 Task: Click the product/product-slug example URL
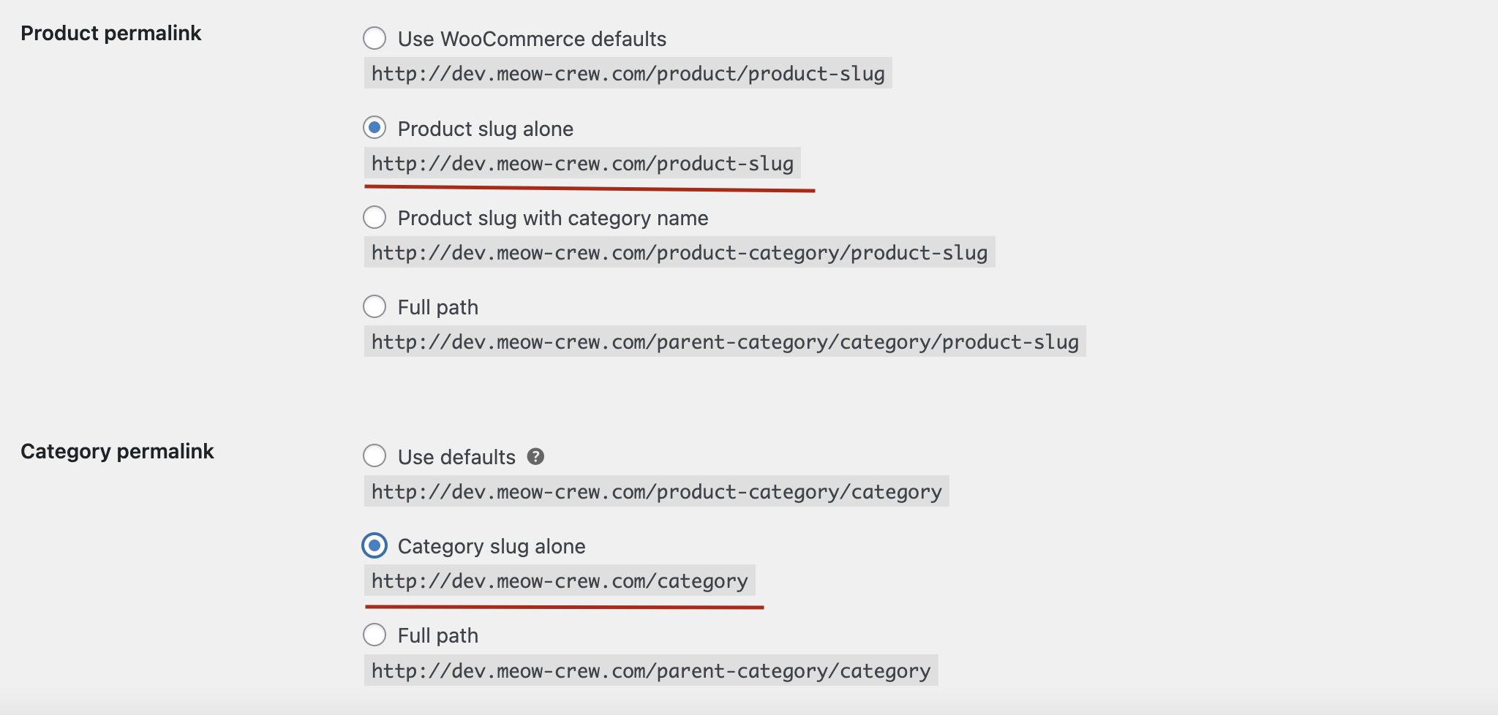pos(627,73)
